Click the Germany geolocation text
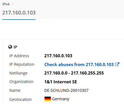 pos(61,99)
